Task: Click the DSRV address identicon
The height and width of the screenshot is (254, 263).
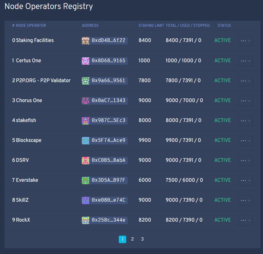Action: [x=85, y=160]
